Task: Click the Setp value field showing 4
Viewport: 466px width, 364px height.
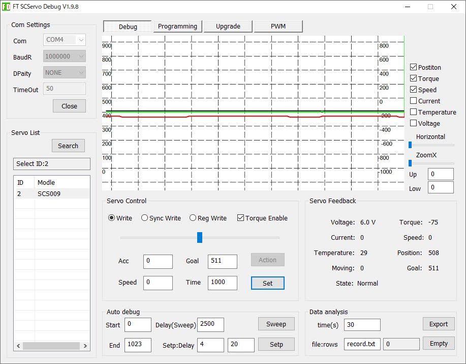Action: (x=211, y=345)
